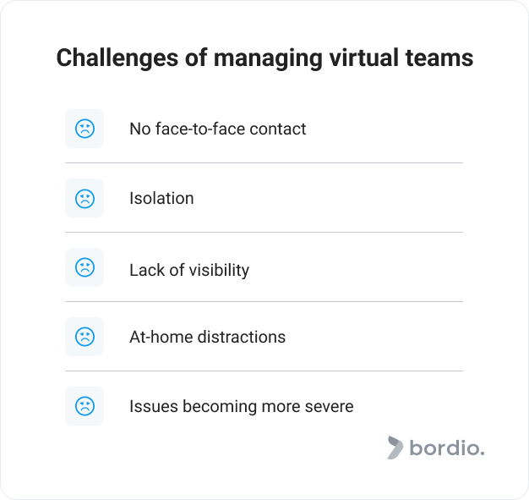Click the At-home distractions list item text
Viewport: 529px width, 500px height.
(x=208, y=337)
